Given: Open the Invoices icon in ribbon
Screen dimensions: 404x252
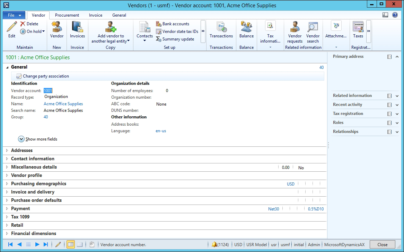Looking at the screenshot, I should tap(77, 27).
